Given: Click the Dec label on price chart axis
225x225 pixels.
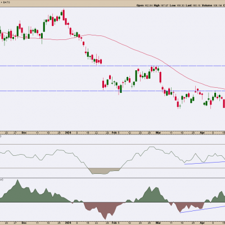Looking at the screenshot, I should [x=24, y=133].
